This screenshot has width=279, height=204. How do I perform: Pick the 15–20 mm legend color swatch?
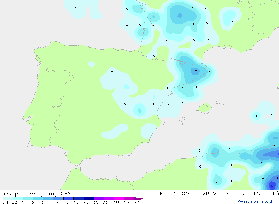point(68,198)
